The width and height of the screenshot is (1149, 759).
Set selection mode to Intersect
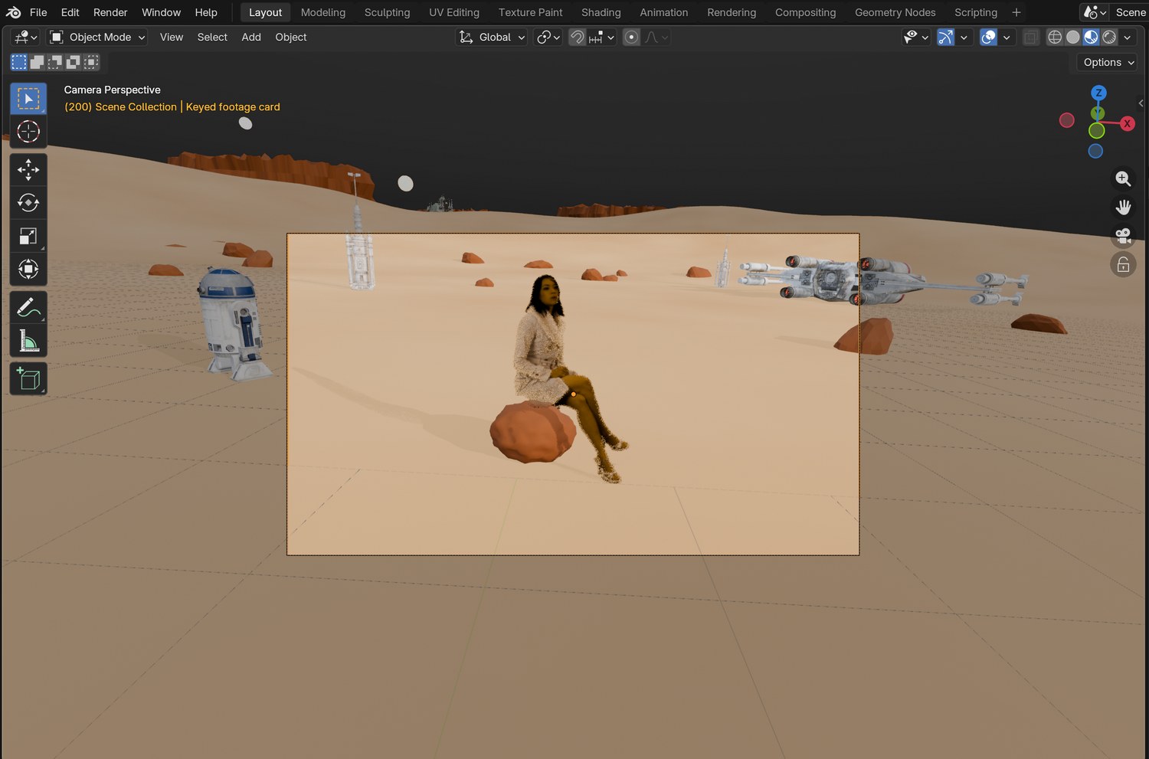(91, 62)
